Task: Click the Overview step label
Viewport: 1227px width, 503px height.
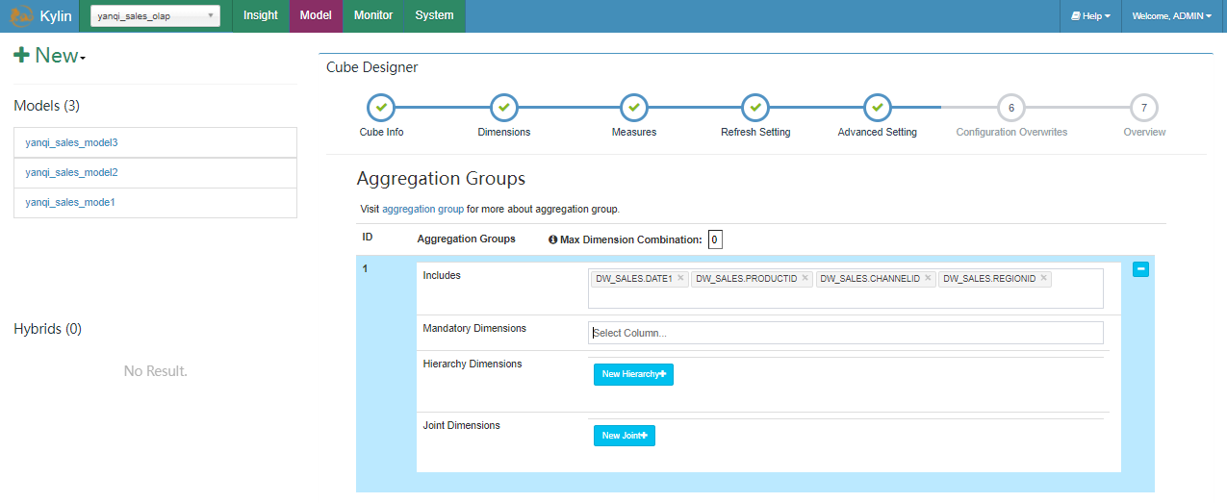Action: pos(1144,132)
